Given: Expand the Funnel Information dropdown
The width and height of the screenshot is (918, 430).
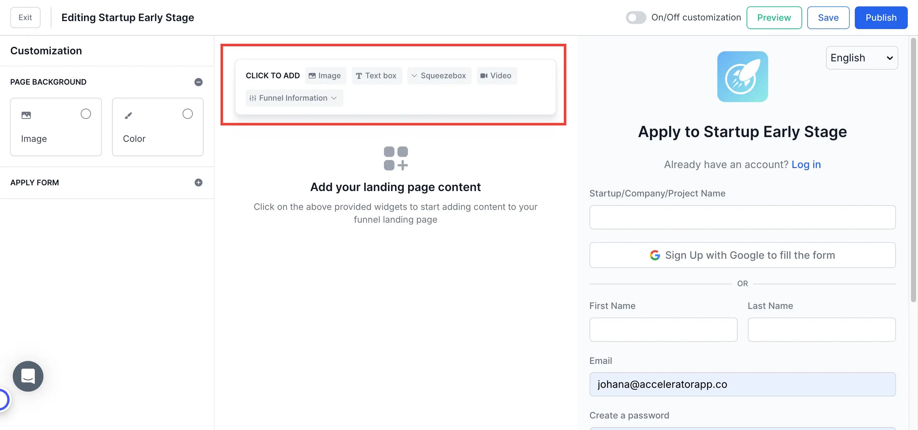Looking at the screenshot, I should point(294,98).
